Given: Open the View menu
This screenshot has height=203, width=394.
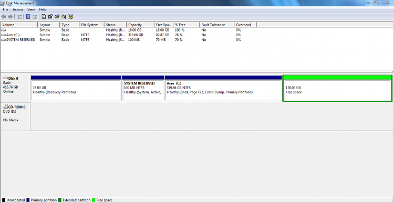Looking at the screenshot, I should (31, 9).
